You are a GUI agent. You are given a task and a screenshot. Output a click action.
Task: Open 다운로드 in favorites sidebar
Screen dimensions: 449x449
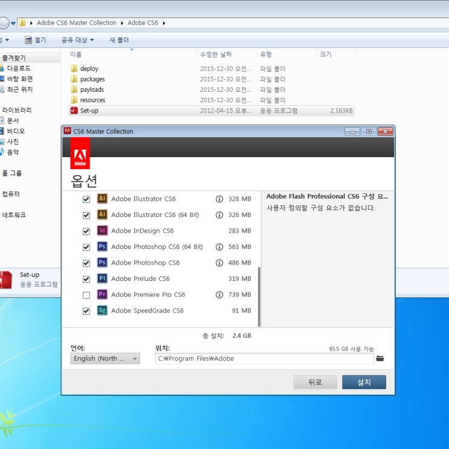click(x=19, y=68)
